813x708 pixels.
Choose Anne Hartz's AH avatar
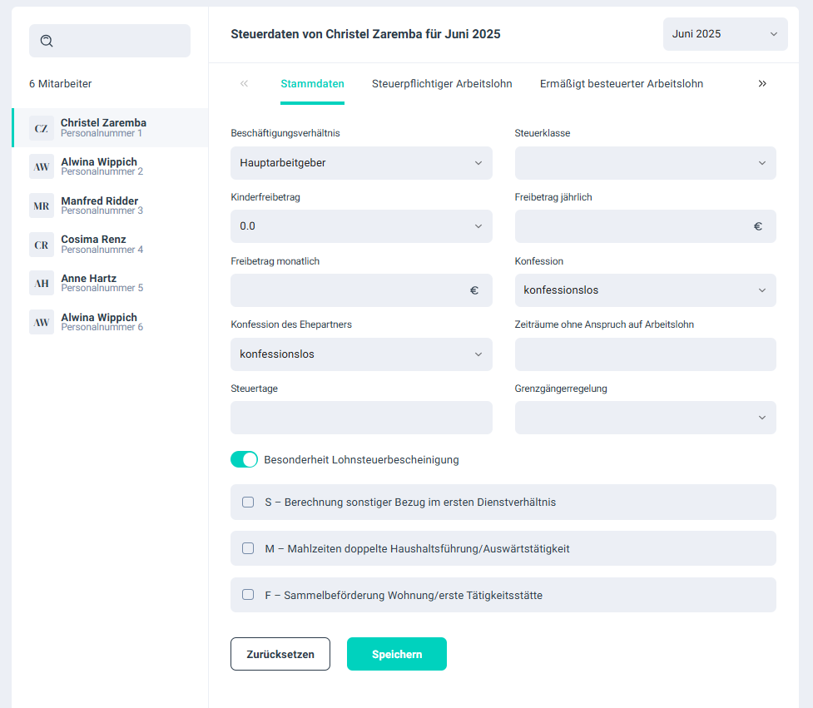coord(42,284)
